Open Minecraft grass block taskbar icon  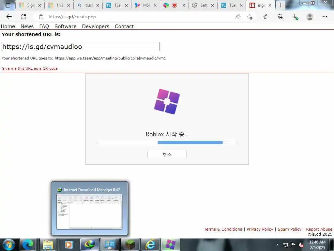(x=130, y=244)
